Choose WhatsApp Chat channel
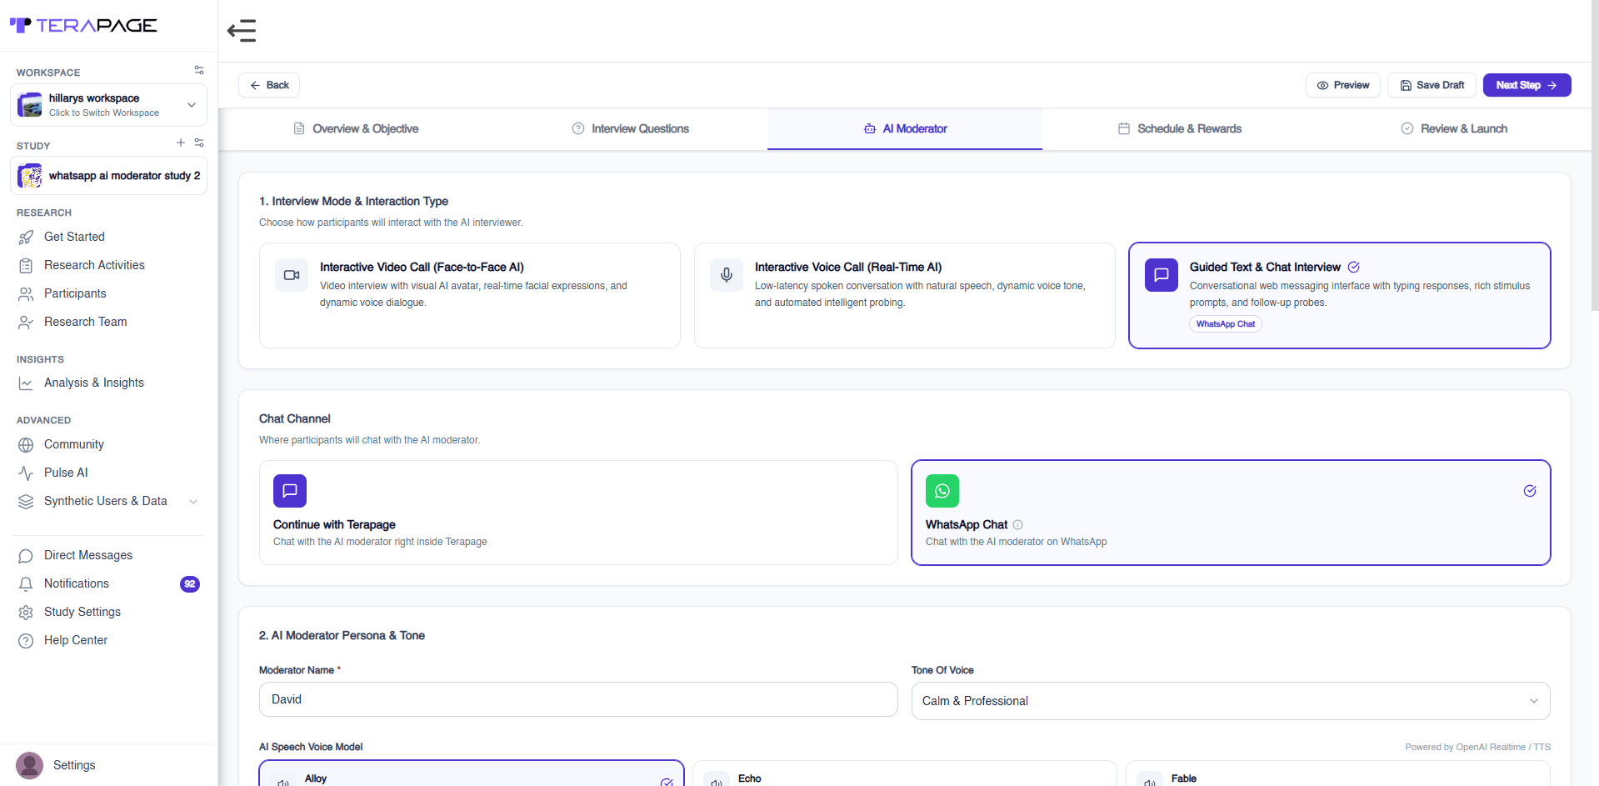This screenshot has width=1599, height=786. [x=1231, y=513]
